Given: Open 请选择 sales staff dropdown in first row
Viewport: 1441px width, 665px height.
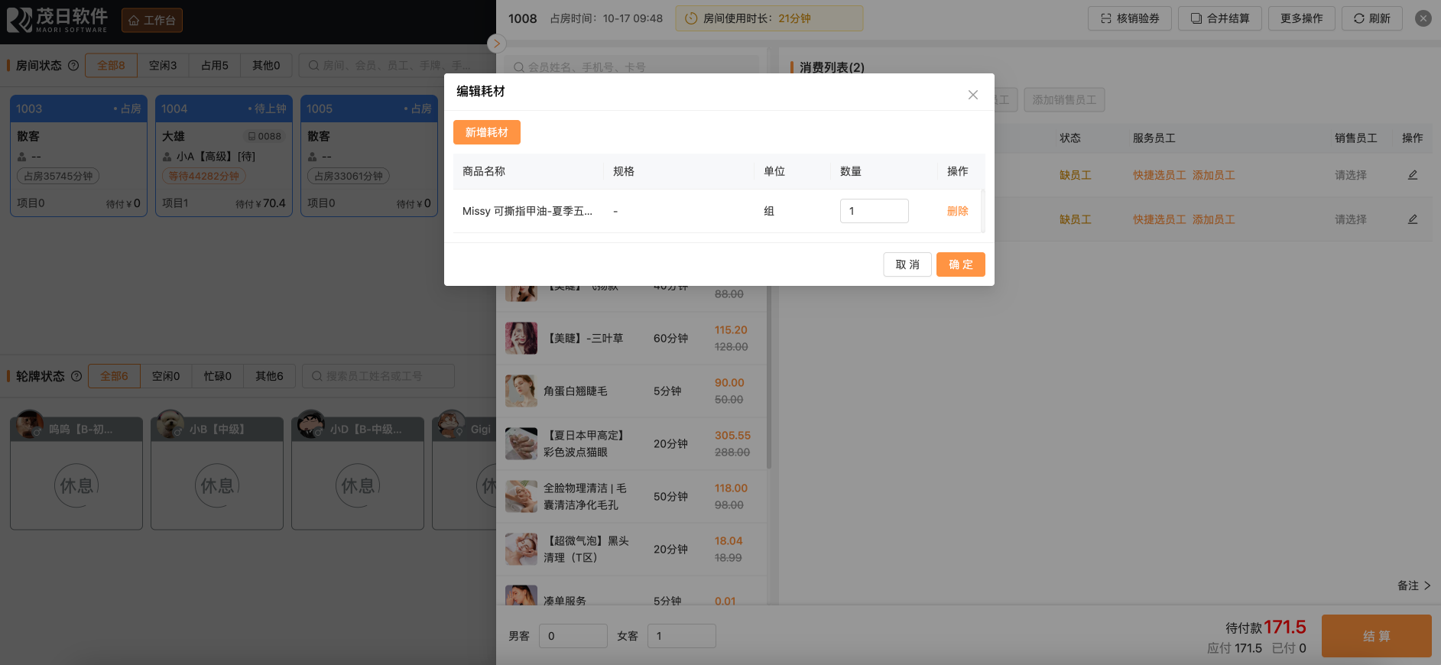Looking at the screenshot, I should 1351,175.
